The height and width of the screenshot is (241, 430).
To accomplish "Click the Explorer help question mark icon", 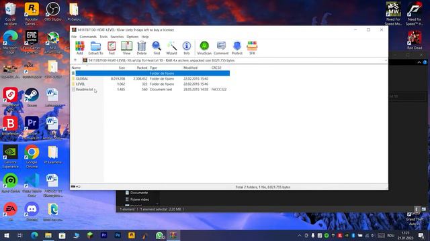I will pos(425,62).
